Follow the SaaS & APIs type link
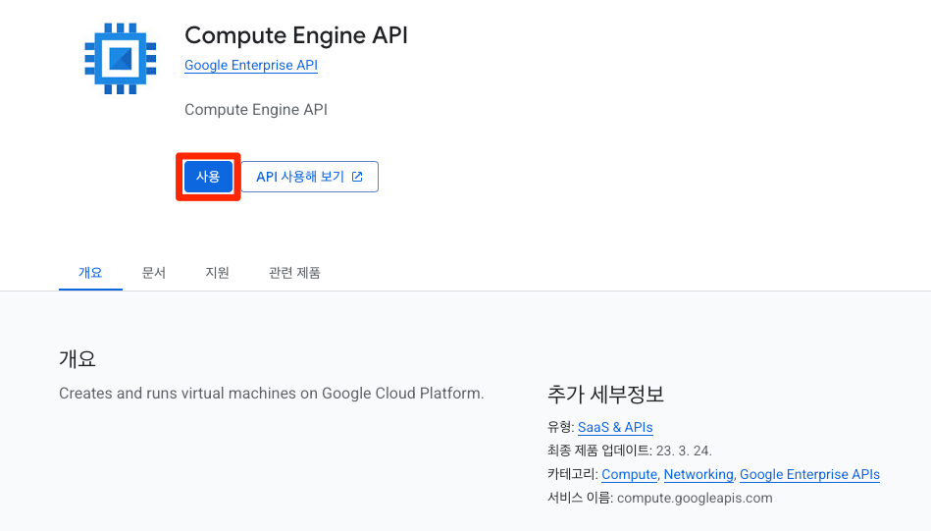The image size is (931, 531). click(x=615, y=427)
